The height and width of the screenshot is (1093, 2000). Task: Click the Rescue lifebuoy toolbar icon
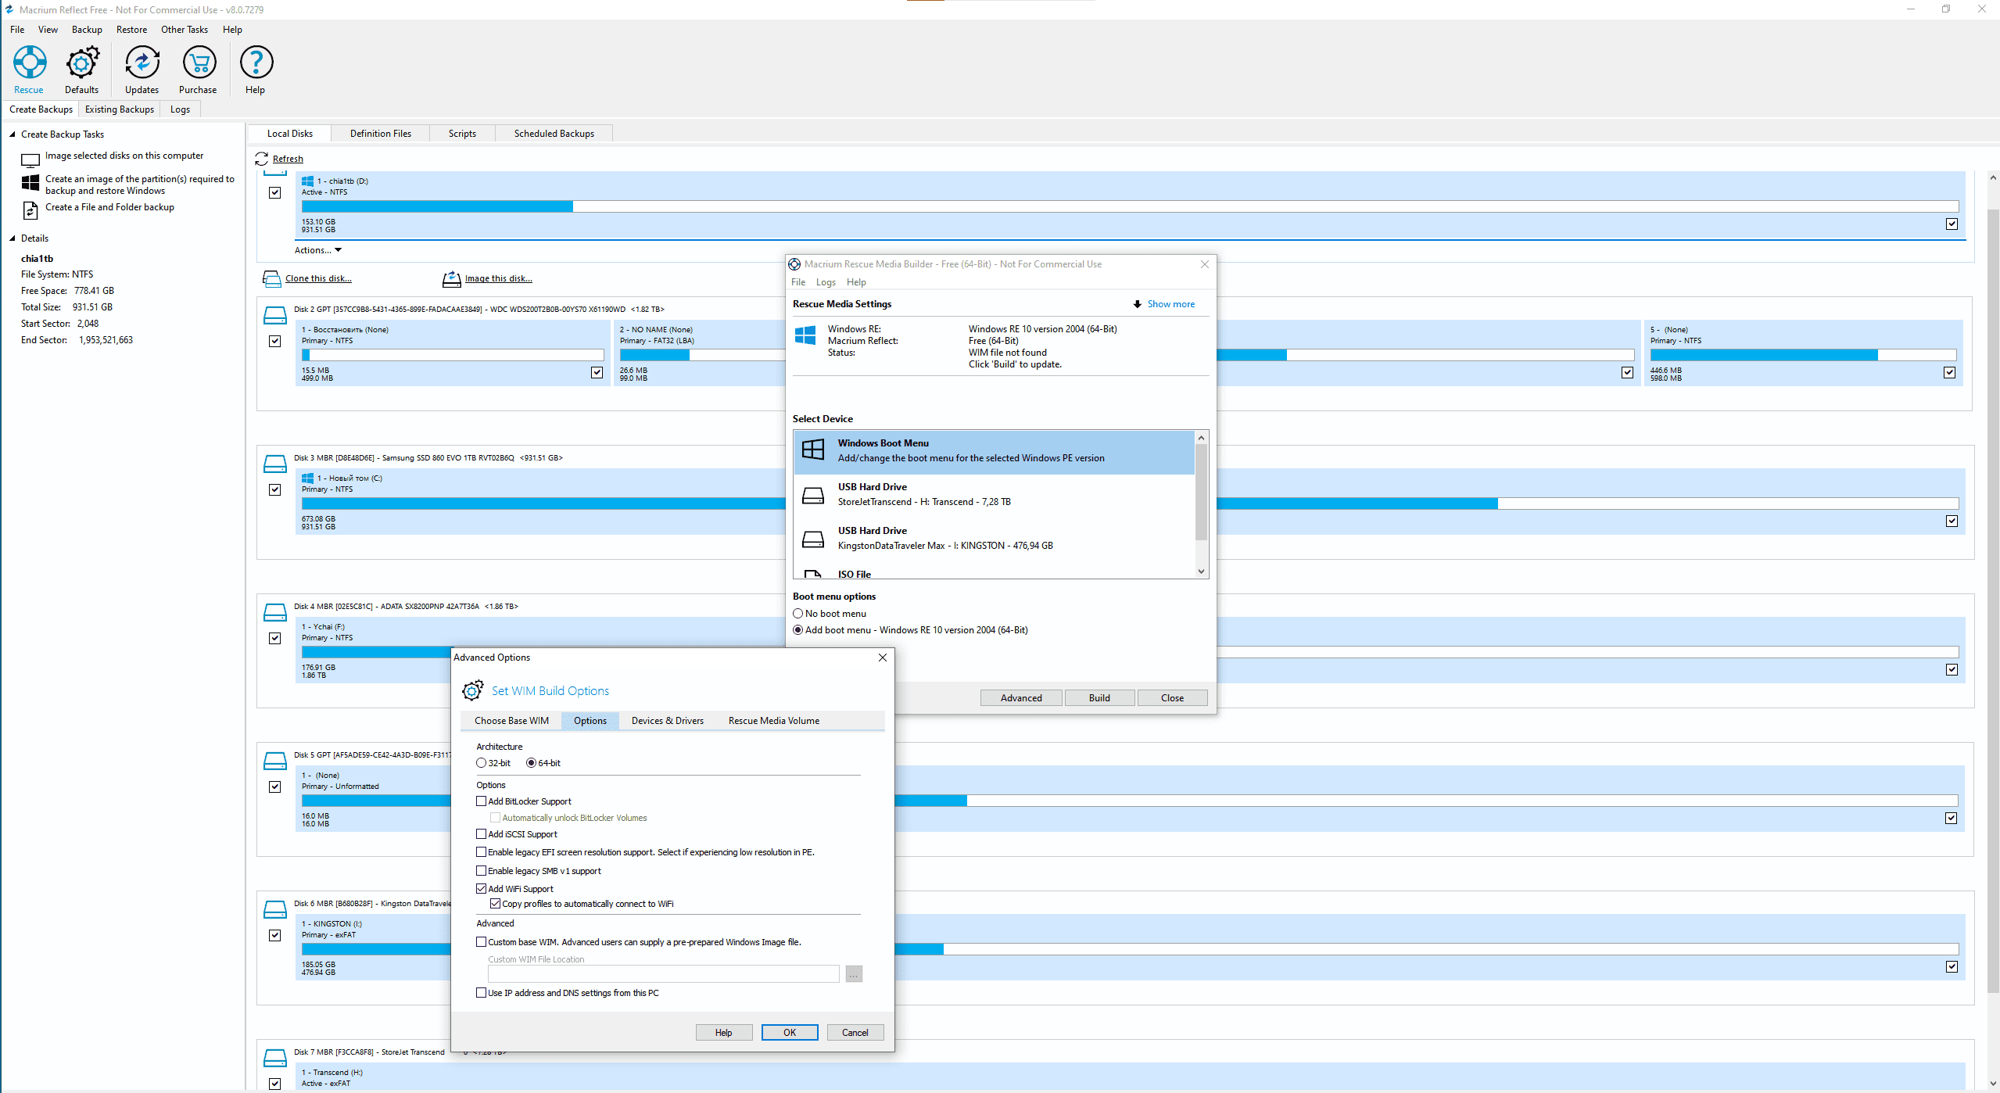[29, 63]
